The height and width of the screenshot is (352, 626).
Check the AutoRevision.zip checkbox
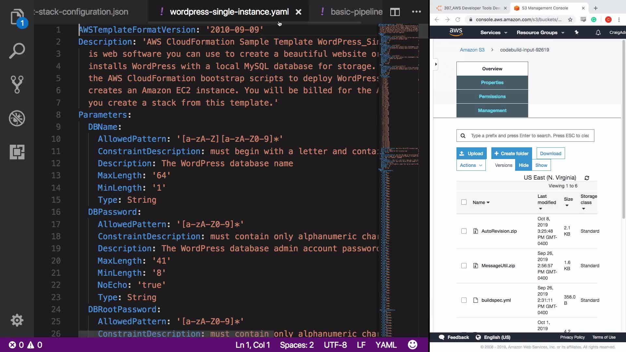click(x=464, y=231)
